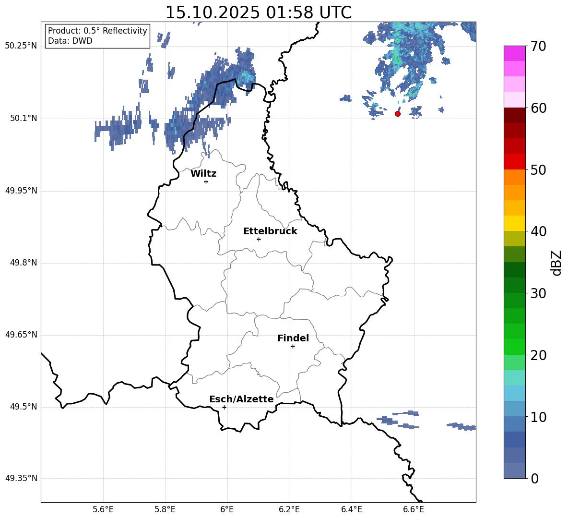
Task: Click the orange colorbar segment below 50
Action: coord(515,177)
